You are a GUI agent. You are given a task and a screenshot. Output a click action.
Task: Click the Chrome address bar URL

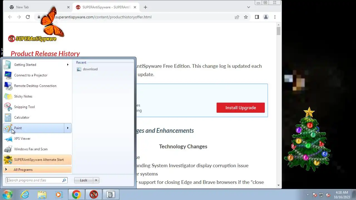pos(103,17)
